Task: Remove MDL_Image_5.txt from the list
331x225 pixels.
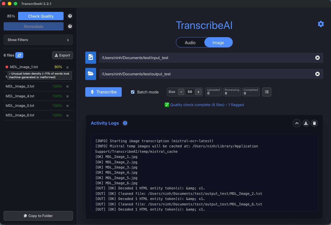Action: [67, 106]
